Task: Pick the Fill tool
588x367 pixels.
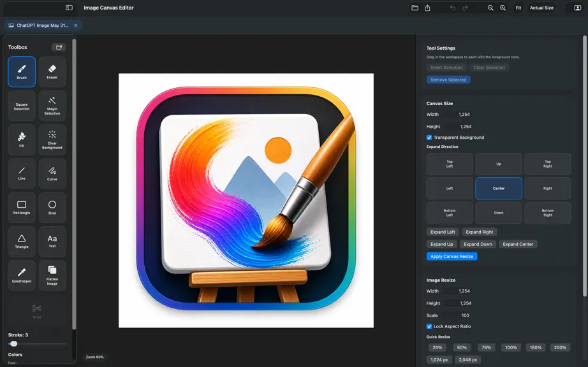Action: pos(22,140)
